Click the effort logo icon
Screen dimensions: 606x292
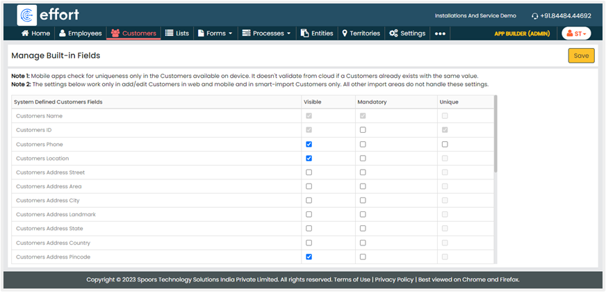[x=28, y=15]
